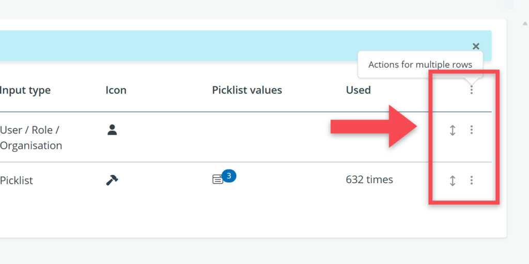Open three-dot menu for User / Role / Organisation row
Viewport: 529px width, 264px height.
(x=471, y=130)
